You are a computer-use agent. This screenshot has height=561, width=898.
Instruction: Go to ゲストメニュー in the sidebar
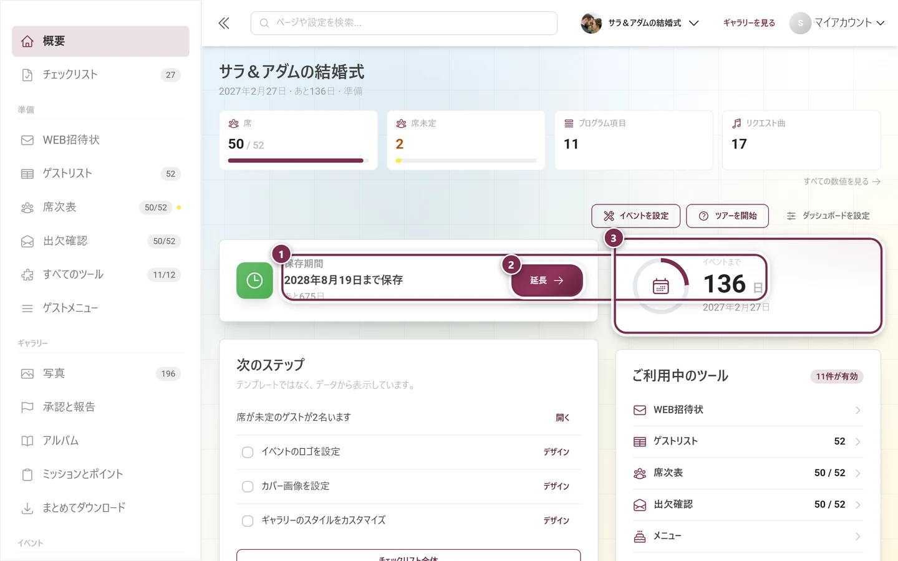[x=100, y=309]
